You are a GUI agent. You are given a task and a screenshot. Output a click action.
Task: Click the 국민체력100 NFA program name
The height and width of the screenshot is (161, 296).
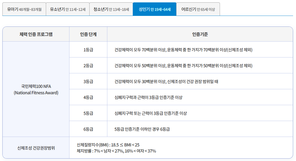click(x=36, y=92)
